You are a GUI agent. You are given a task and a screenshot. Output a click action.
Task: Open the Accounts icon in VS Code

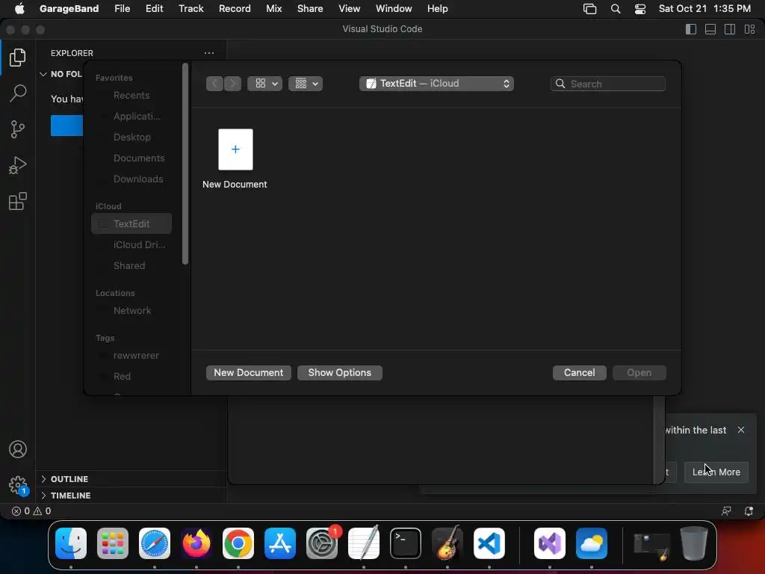(x=18, y=449)
